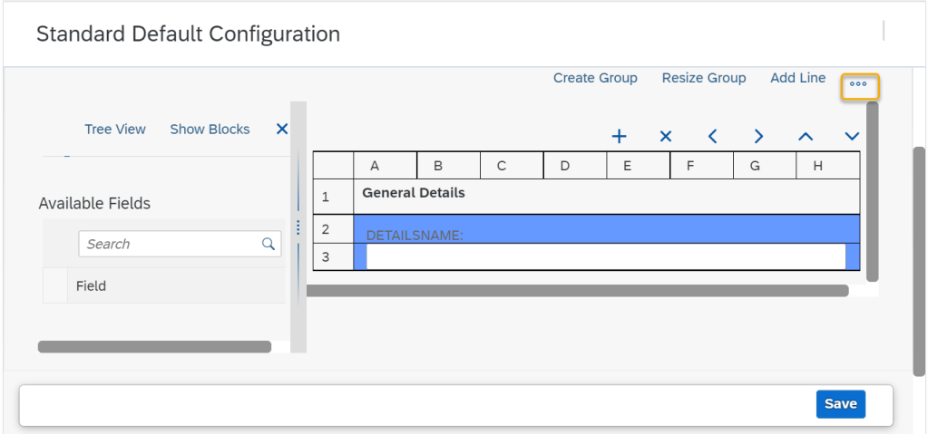Open the three-dot overflow menu
Screen dimensions: 928x434
(859, 85)
